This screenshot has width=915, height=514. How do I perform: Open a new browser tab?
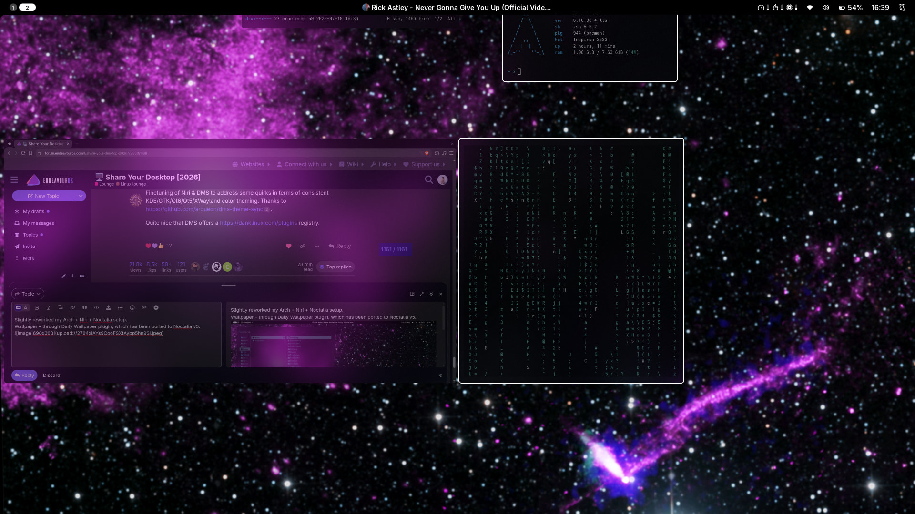(x=77, y=144)
